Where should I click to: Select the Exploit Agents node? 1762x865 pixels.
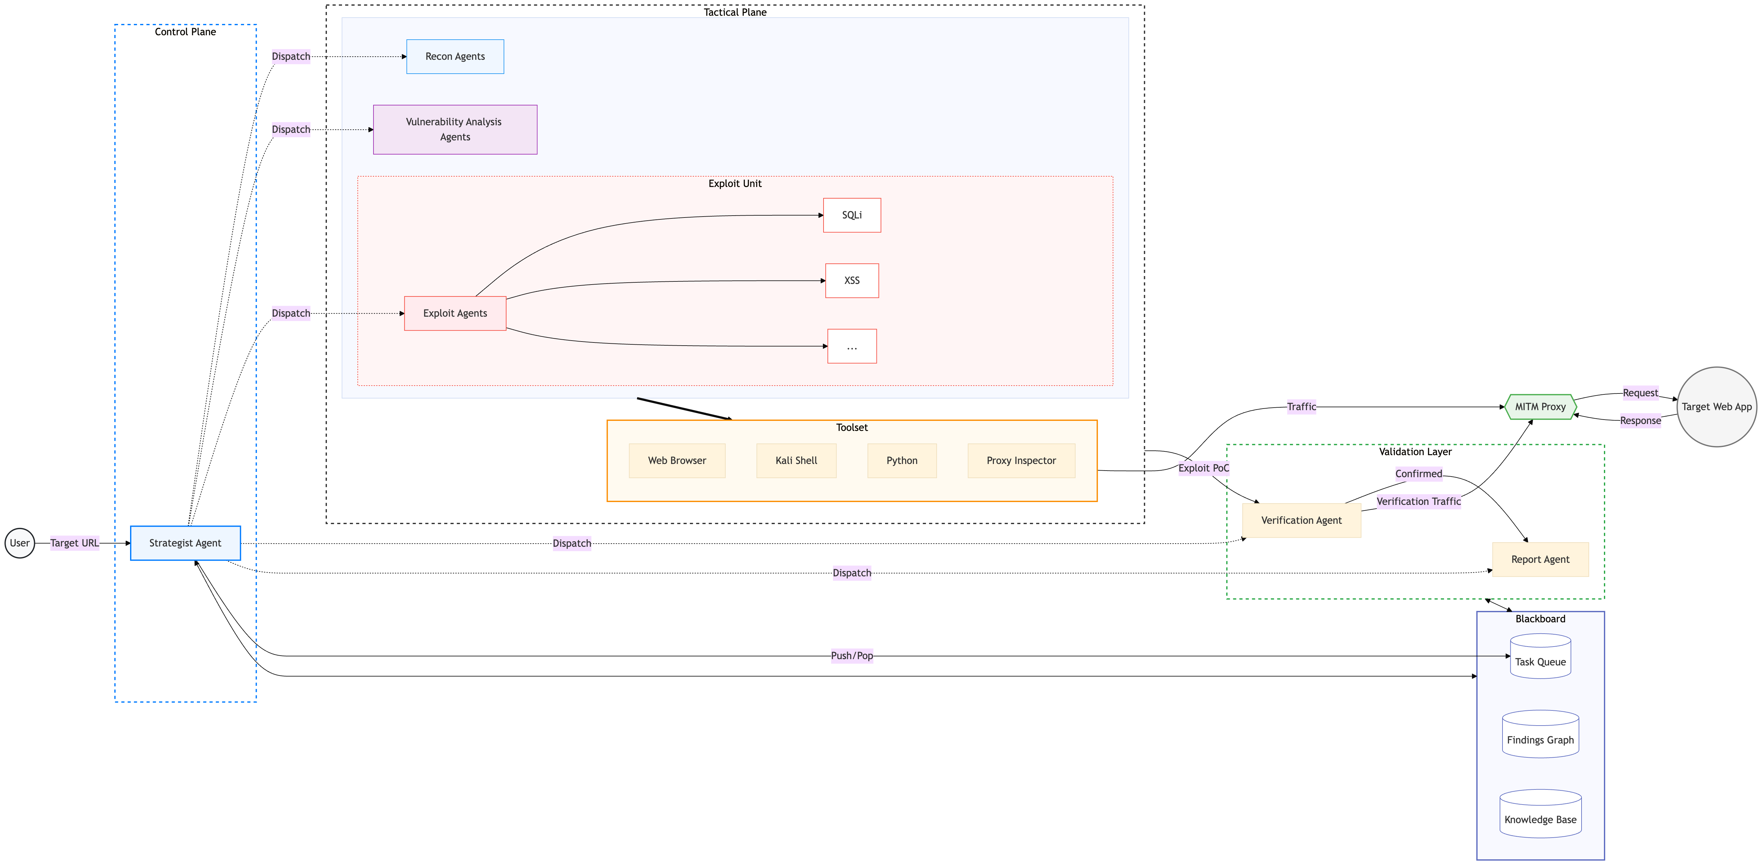point(455,313)
